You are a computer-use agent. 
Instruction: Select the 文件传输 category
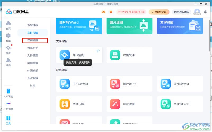point(33,33)
